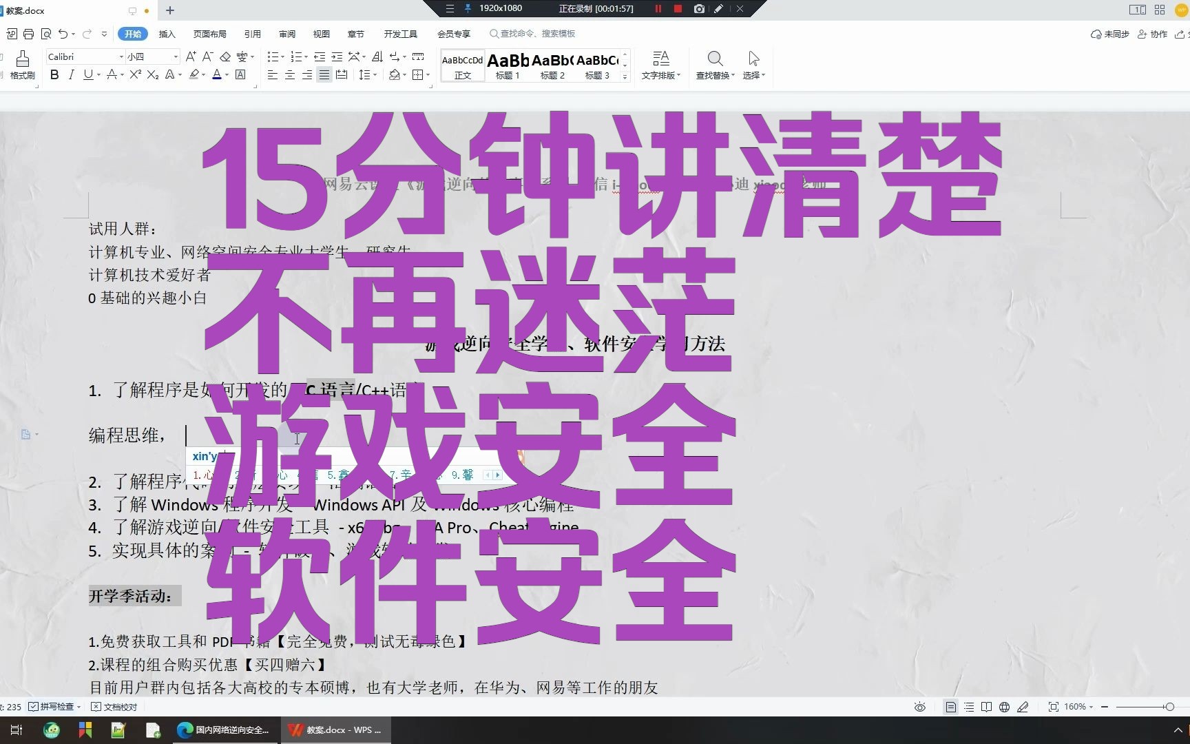Toggle Italic formatting

pos(71,74)
